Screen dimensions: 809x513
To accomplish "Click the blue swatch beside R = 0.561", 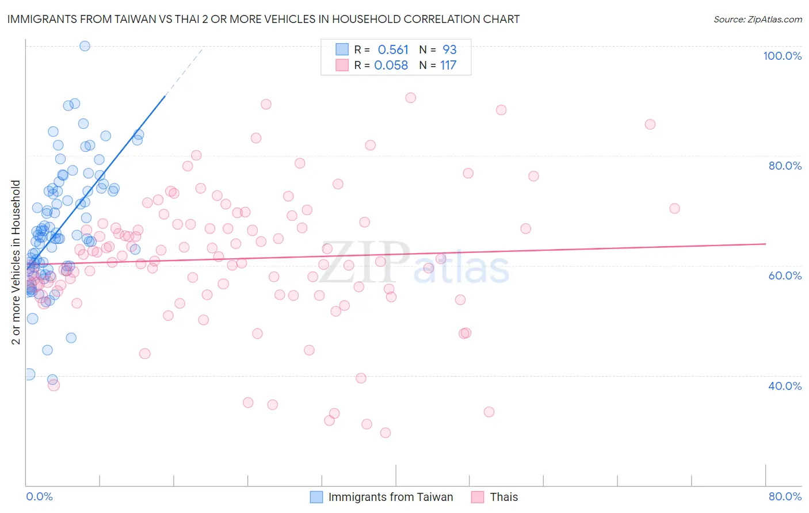I will point(342,50).
